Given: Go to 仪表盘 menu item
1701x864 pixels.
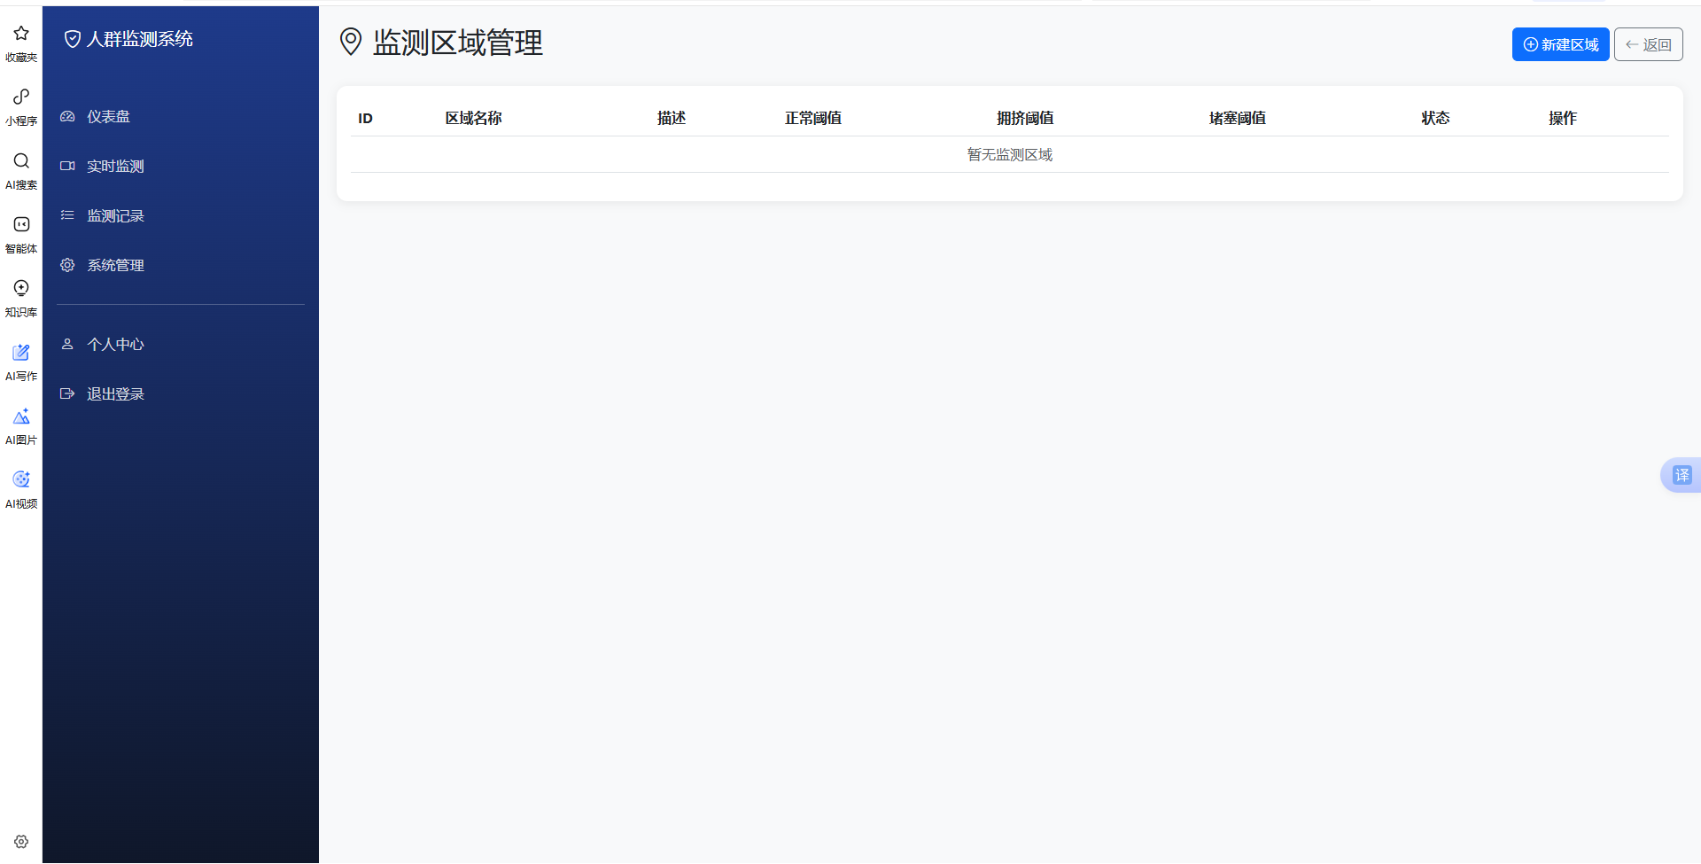Looking at the screenshot, I should tap(181, 116).
